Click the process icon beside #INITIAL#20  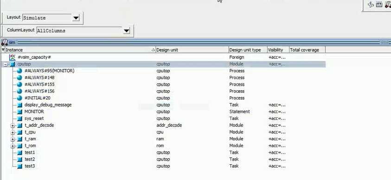pyautogui.click(x=19, y=98)
